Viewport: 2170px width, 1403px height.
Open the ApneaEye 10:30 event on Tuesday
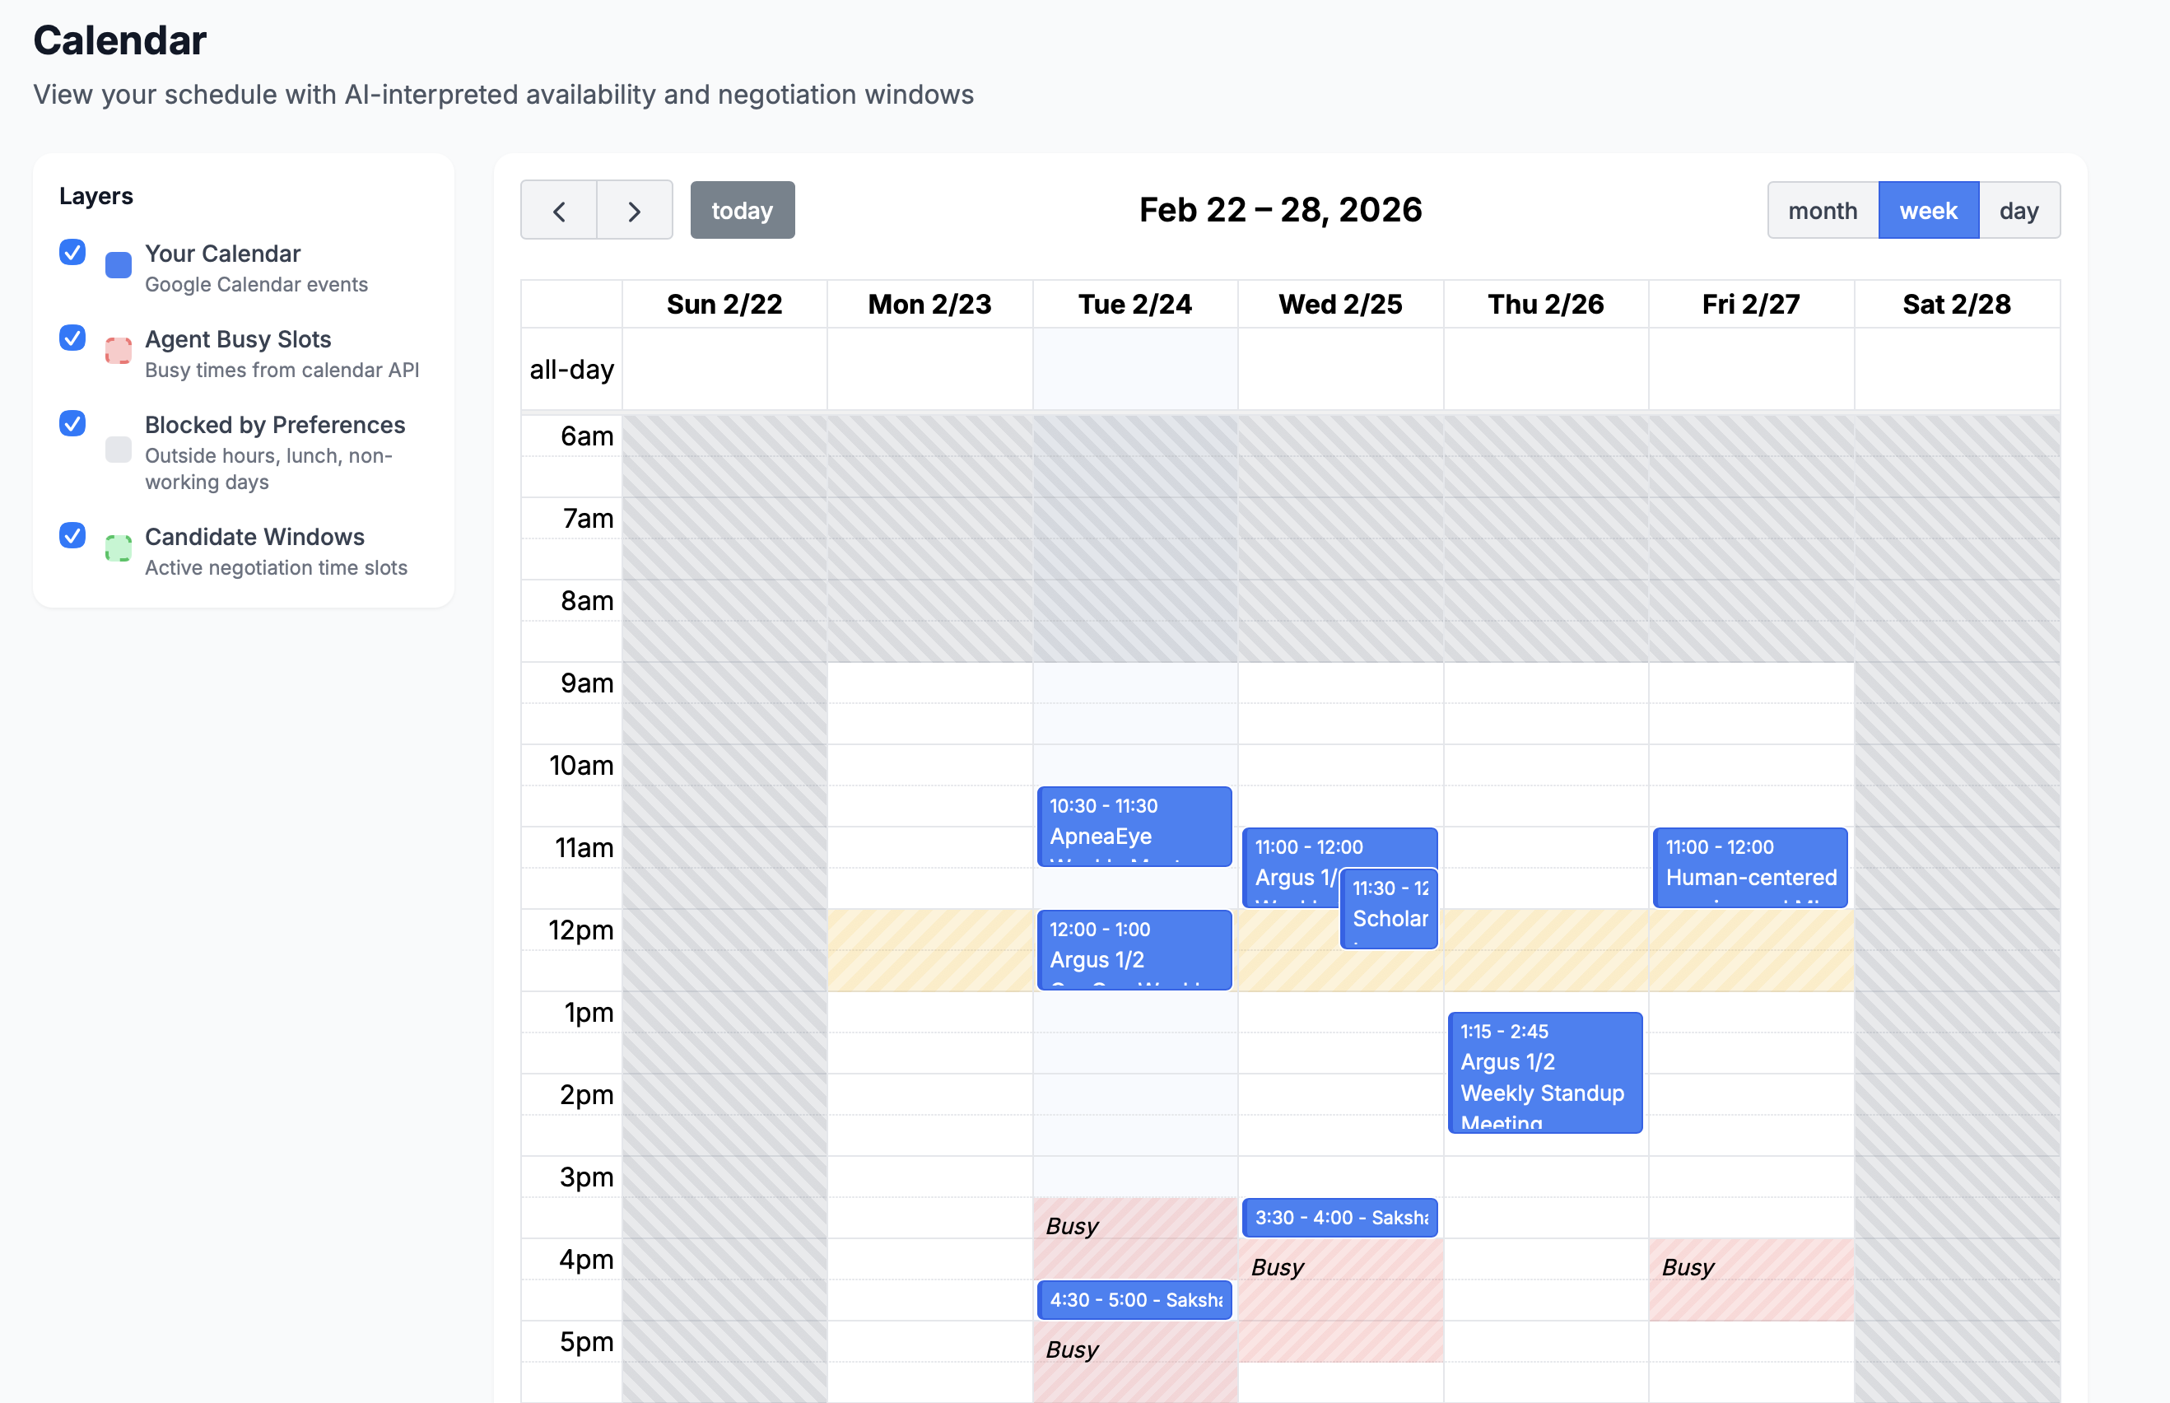click(x=1134, y=825)
